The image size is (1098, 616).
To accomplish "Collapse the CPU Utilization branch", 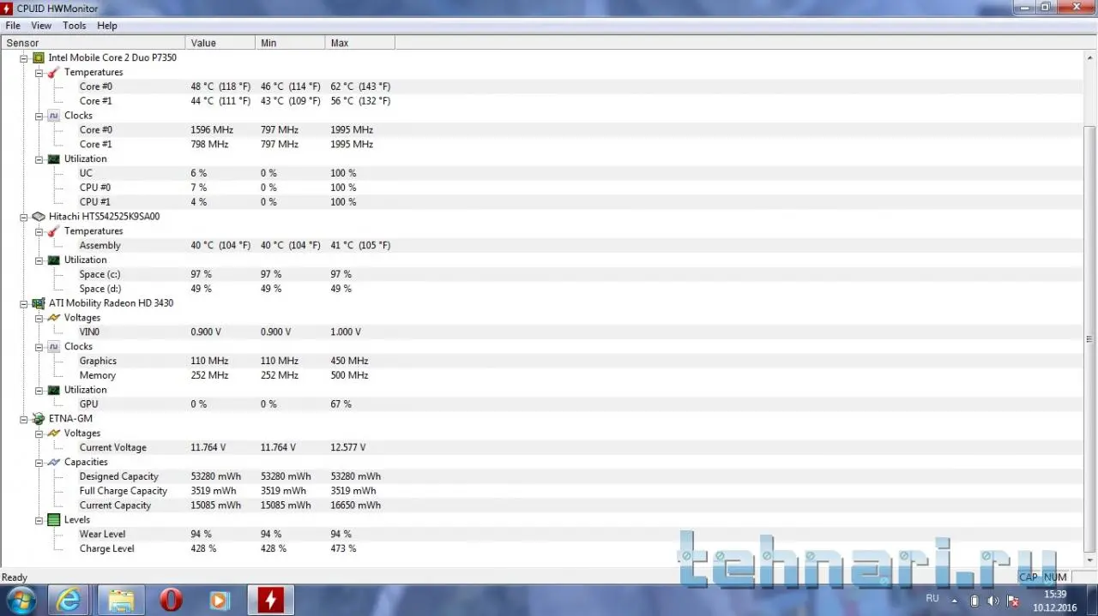I will pyautogui.click(x=39, y=159).
